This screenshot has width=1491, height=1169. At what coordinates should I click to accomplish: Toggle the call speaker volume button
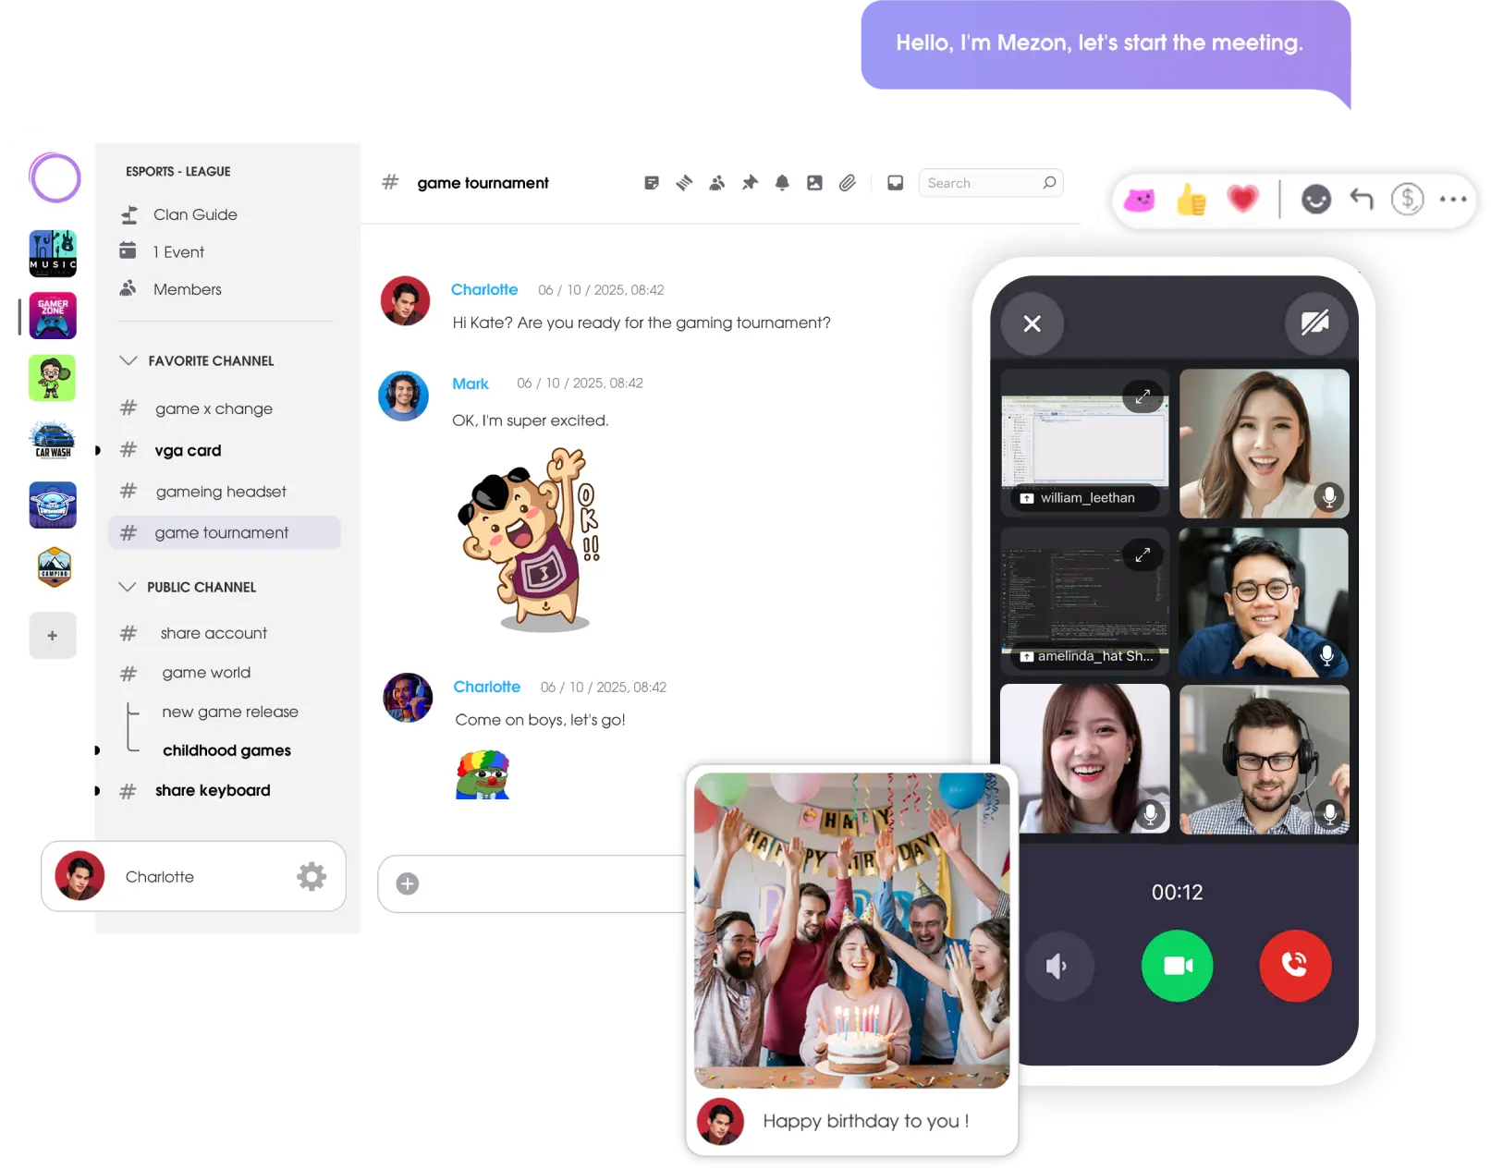(x=1057, y=967)
